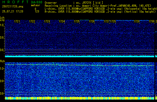Click the 1729 time marker
The image size is (157, 102).
pos(137,21)
